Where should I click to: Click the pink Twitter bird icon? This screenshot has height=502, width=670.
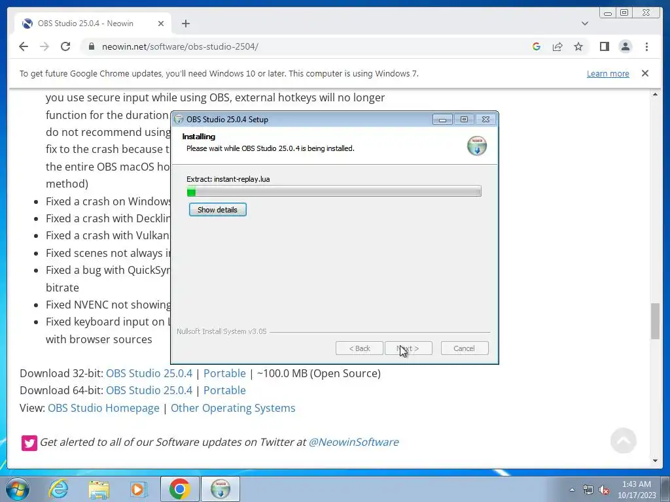click(29, 443)
